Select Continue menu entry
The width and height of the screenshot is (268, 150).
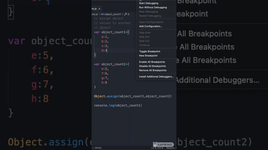click(x=144, y=45)
